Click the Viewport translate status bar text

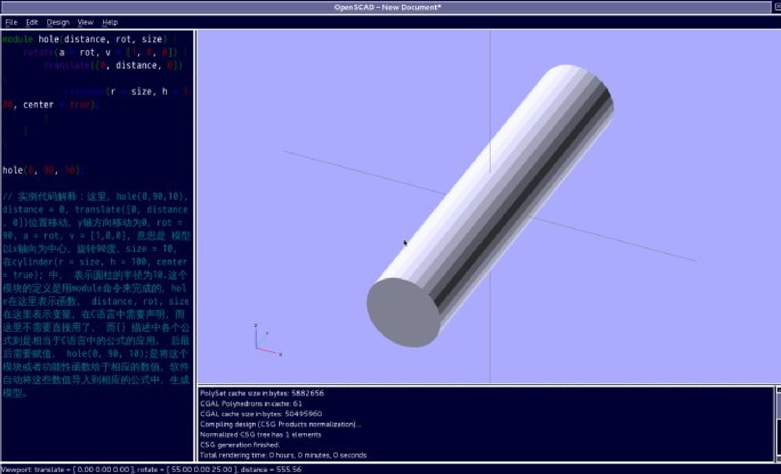(x=152, y=469)
